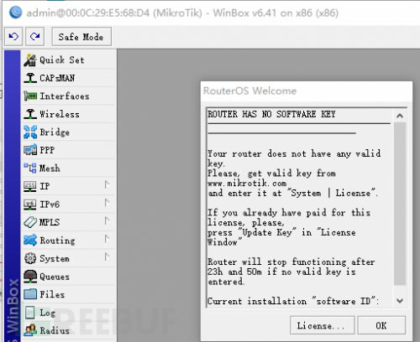Click the MPLS tag icon
420x342 pixels.
[x=30, y=222]
